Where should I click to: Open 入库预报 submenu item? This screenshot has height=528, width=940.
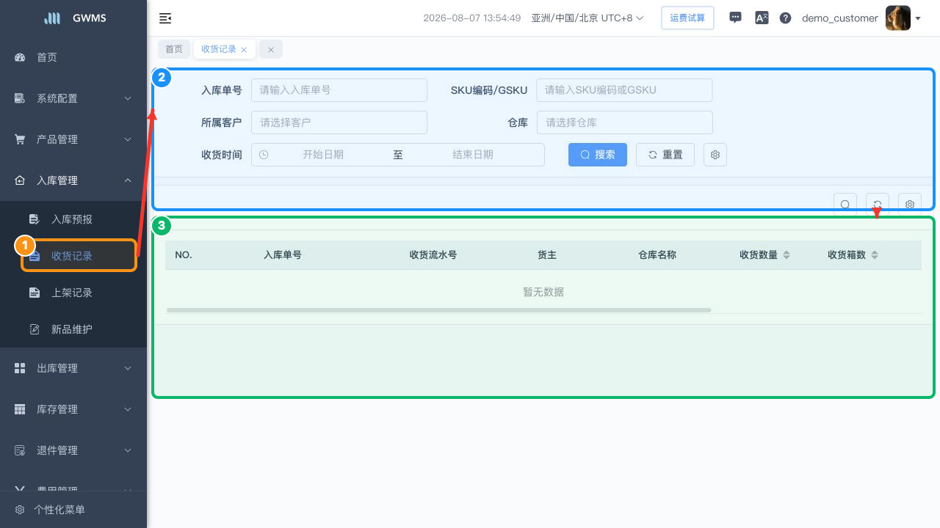(x=73, y=219)
